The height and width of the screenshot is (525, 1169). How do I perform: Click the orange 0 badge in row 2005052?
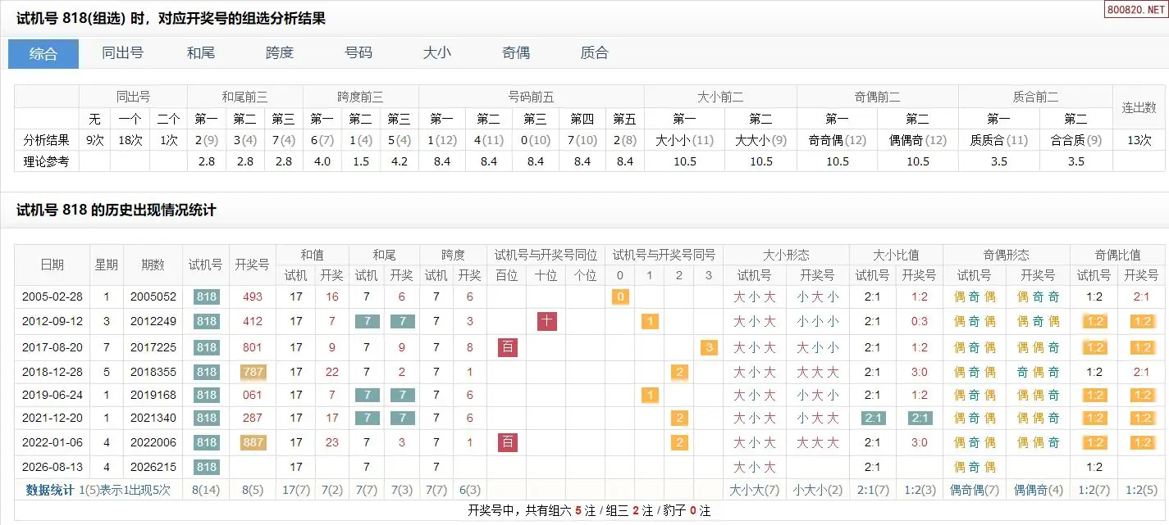point(620,297)
